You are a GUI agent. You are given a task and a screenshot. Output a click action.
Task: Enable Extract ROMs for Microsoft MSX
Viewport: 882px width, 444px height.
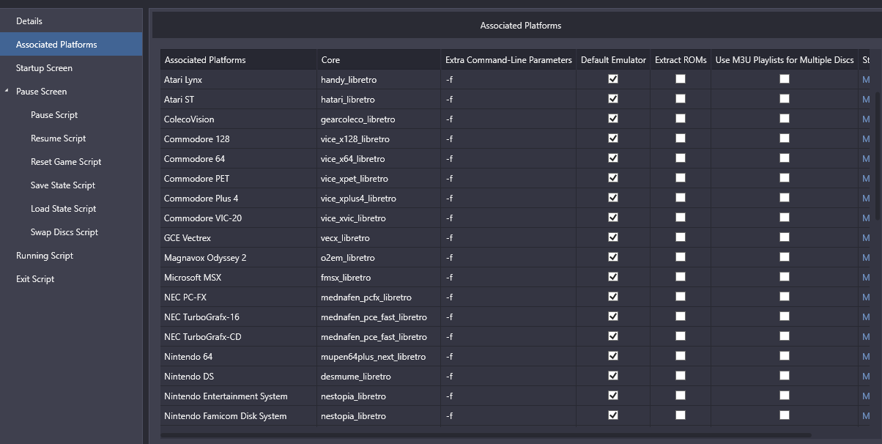[x=681, y=277]
